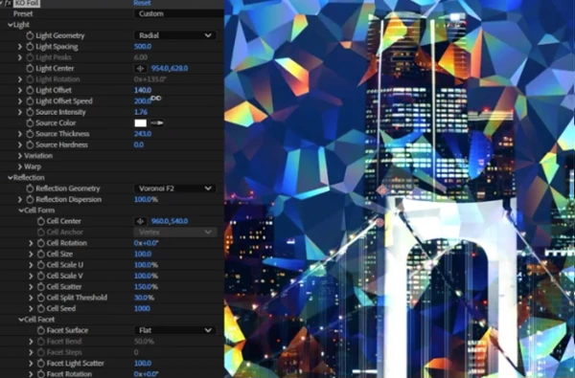
Task: Toggle stopwatch for Cell Scale V
Action: pyautogui.click(x=40, y=276)
